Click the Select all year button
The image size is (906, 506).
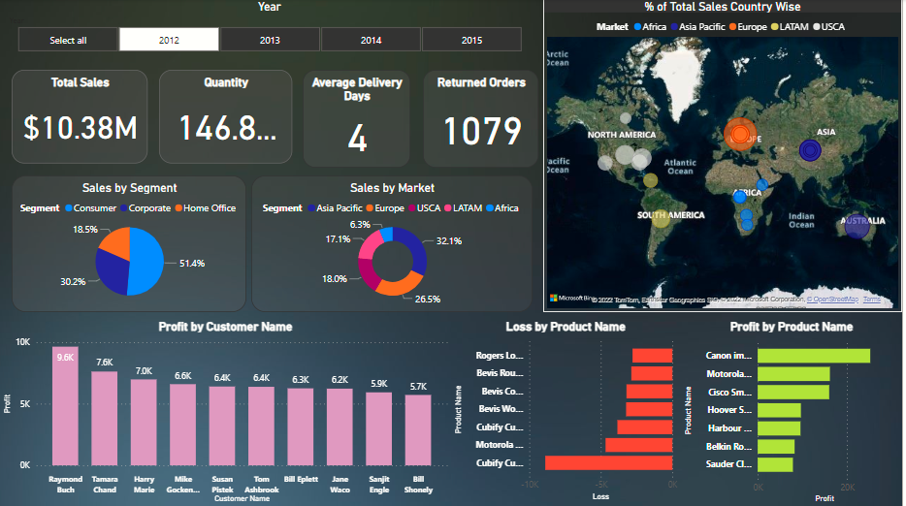pyautogui.click(x=68, y=40)
